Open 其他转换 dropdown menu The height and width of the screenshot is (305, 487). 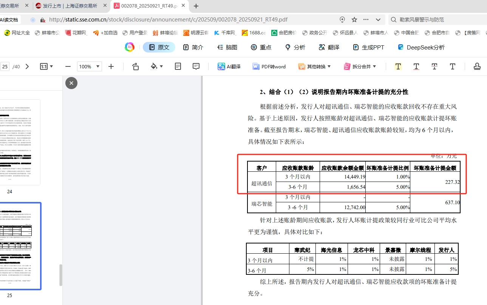314,66
